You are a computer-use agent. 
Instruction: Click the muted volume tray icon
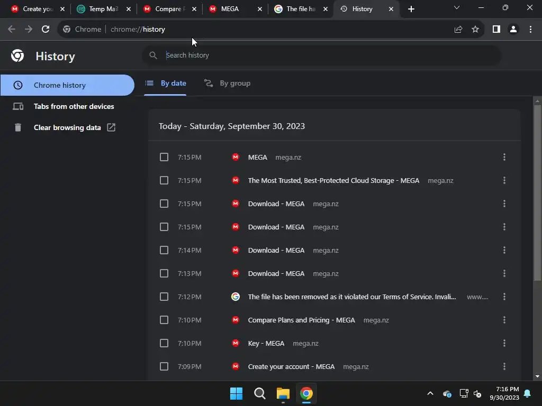point(477,393)
